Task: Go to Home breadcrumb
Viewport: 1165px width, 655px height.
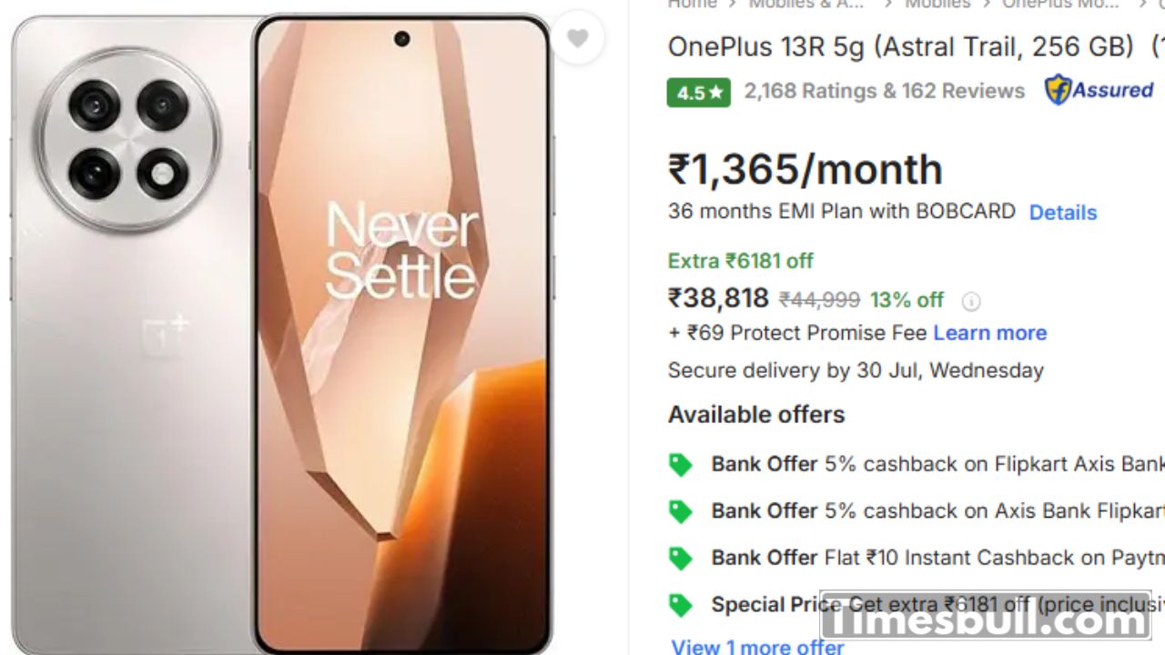Action: click(692, 5)
